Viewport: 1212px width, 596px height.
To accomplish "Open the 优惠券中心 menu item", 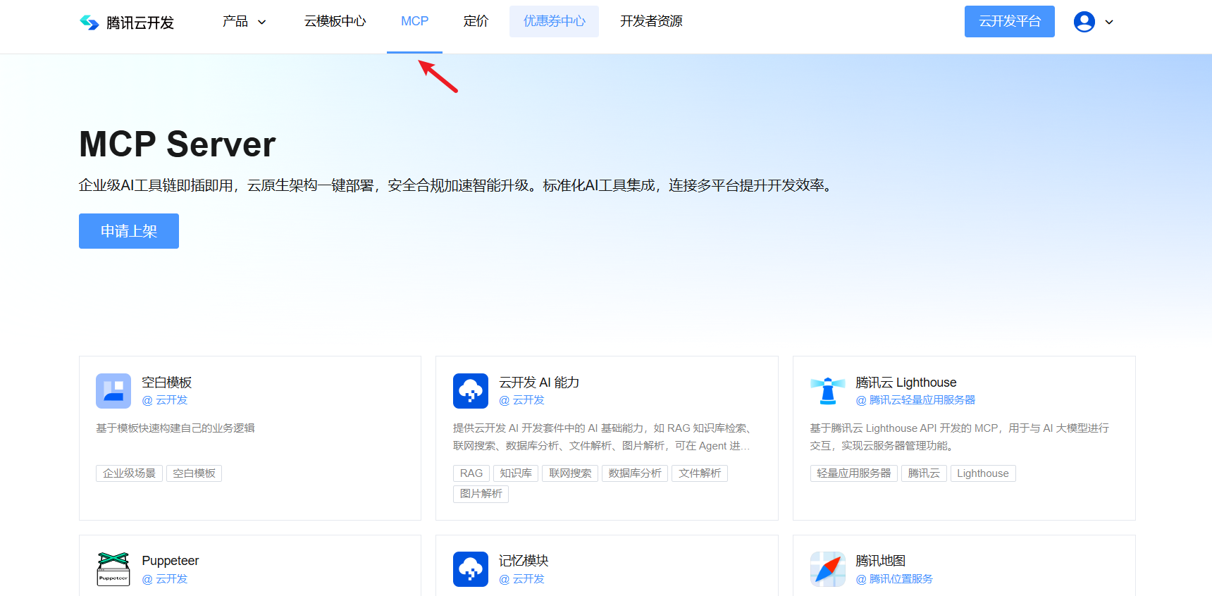I will pyautogui.click(x=554, y=21).
